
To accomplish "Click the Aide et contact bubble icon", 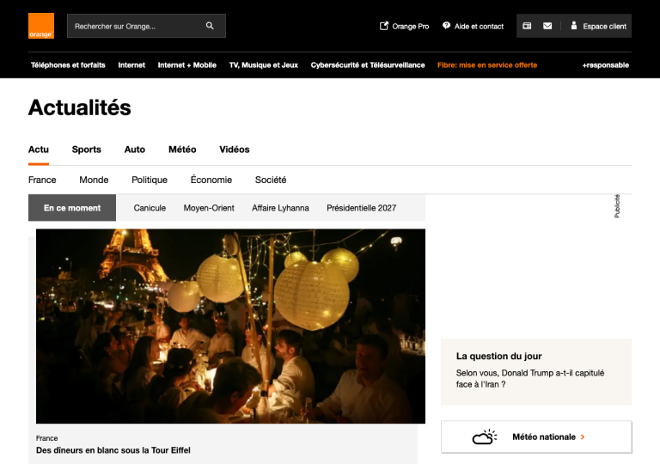I will click(x=446, y=26).
